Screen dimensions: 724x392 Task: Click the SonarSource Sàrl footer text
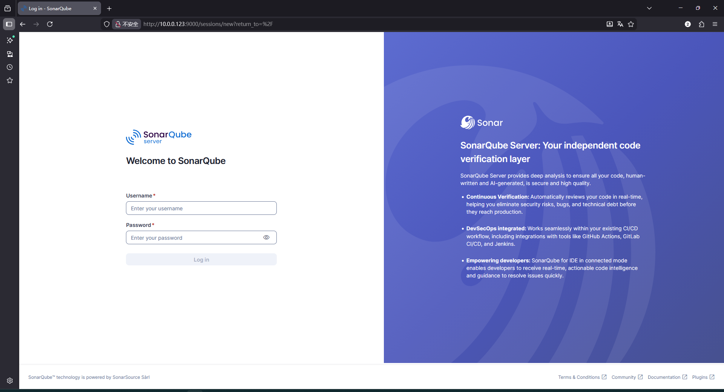pos(131,377)
